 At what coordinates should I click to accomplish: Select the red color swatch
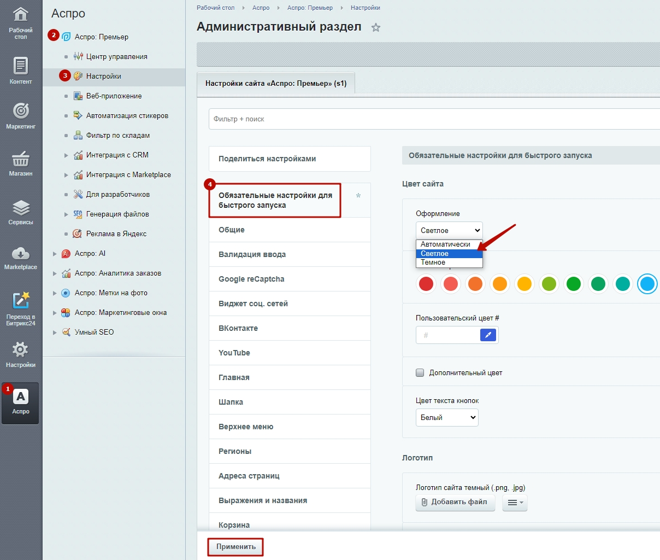[426, 284]
